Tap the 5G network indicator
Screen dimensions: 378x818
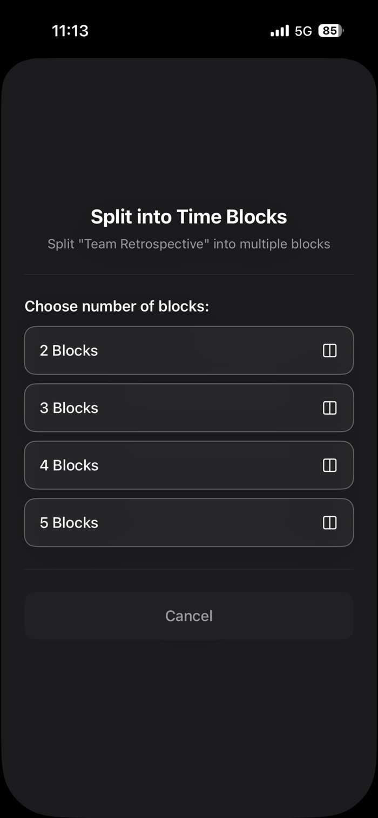point(303,31)
